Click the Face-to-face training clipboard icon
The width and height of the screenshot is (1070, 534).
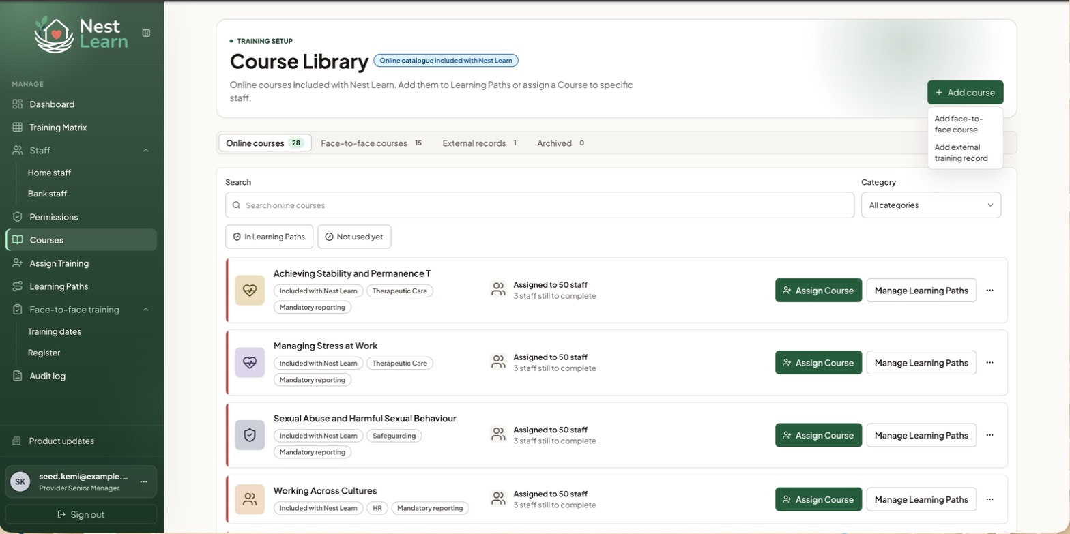pyautogui.click(x=18, y=310)
